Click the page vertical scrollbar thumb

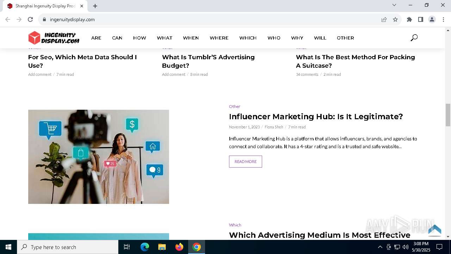(x=448, y=115)
